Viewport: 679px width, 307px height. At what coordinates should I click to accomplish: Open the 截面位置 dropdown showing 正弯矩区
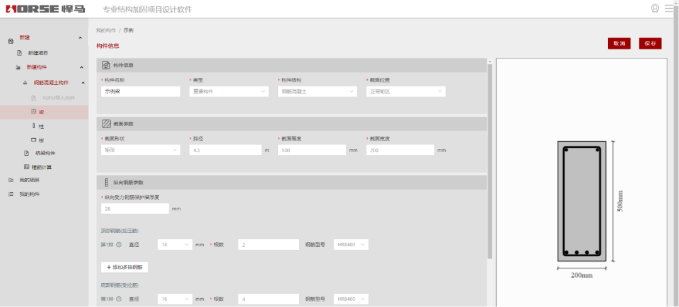(x=406, y=91)
